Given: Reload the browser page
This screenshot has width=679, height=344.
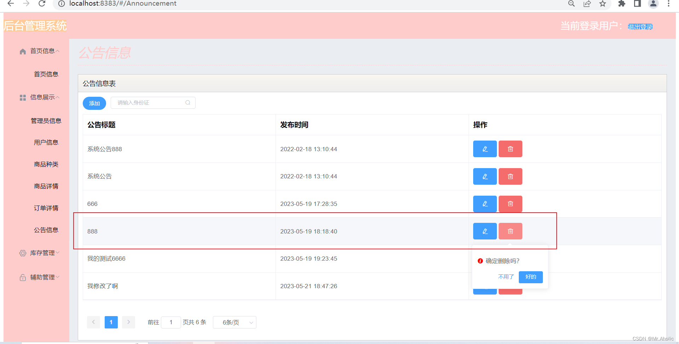Looking at the screenshot, I should [x=42, y=4].
